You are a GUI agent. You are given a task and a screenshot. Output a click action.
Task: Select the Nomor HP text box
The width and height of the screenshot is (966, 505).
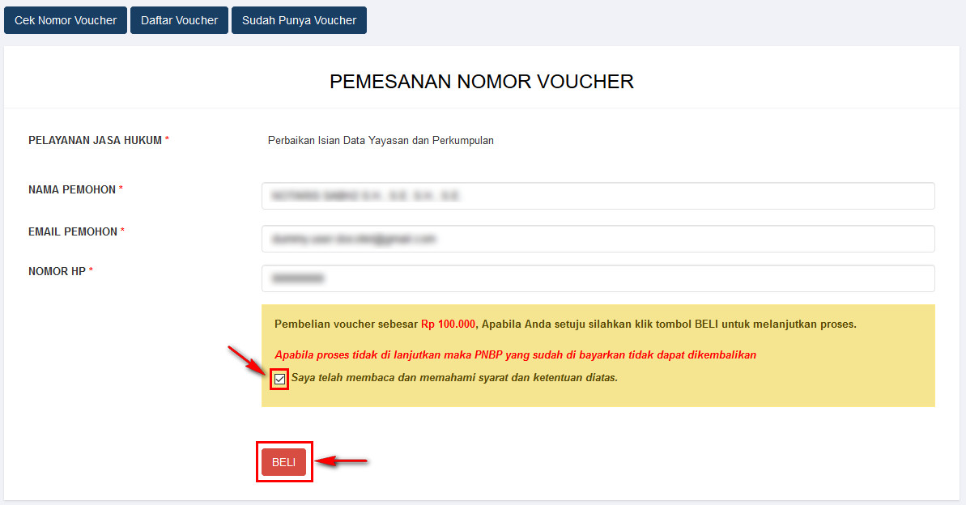pos(598,278)
